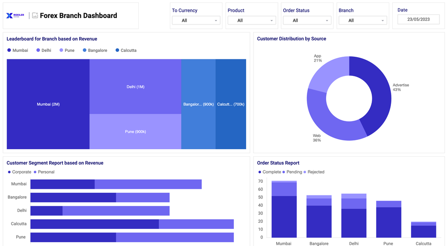Toggle the Personal segment legend item
Screen dimensions: 447x246
44,172
